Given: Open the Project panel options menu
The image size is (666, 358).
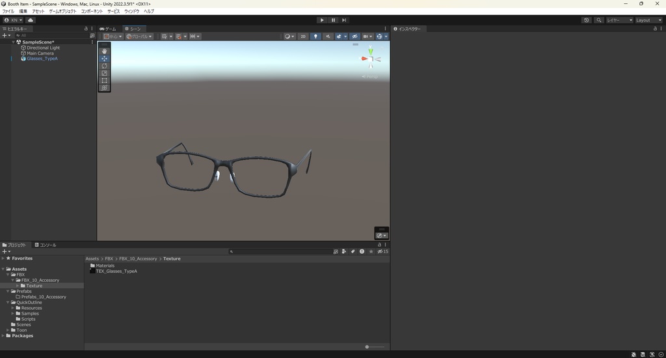Looking at the screenshot, I should tap(386, 245).
